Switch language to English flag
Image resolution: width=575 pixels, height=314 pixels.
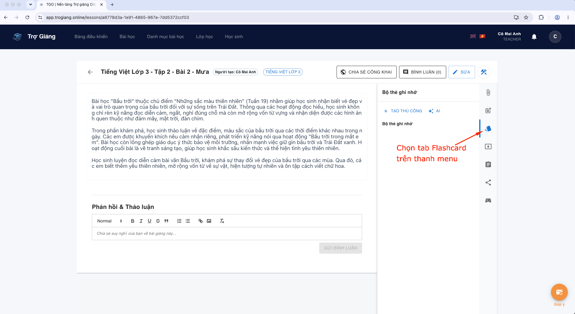[x=473, y=36]
